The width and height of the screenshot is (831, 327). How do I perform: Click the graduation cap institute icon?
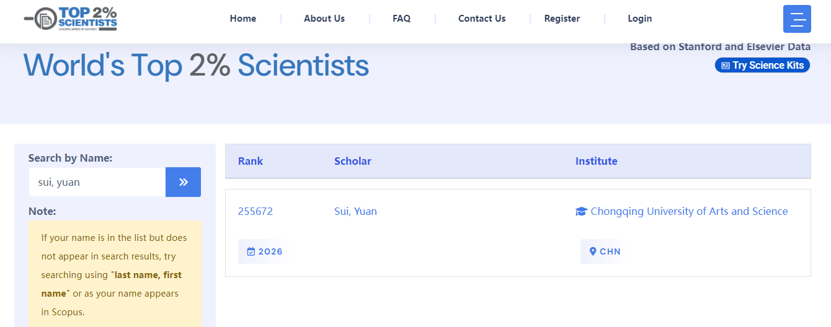tap(581, 212)
